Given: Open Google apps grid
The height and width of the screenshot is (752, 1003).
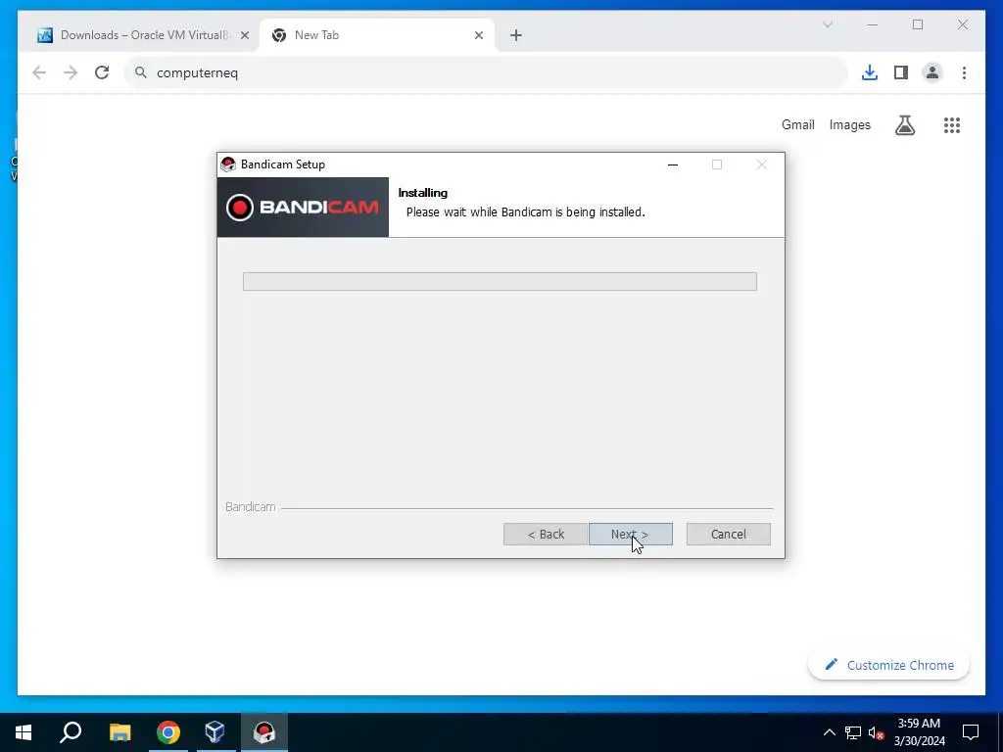Looking at the screenshot, I should coord(952,125).
